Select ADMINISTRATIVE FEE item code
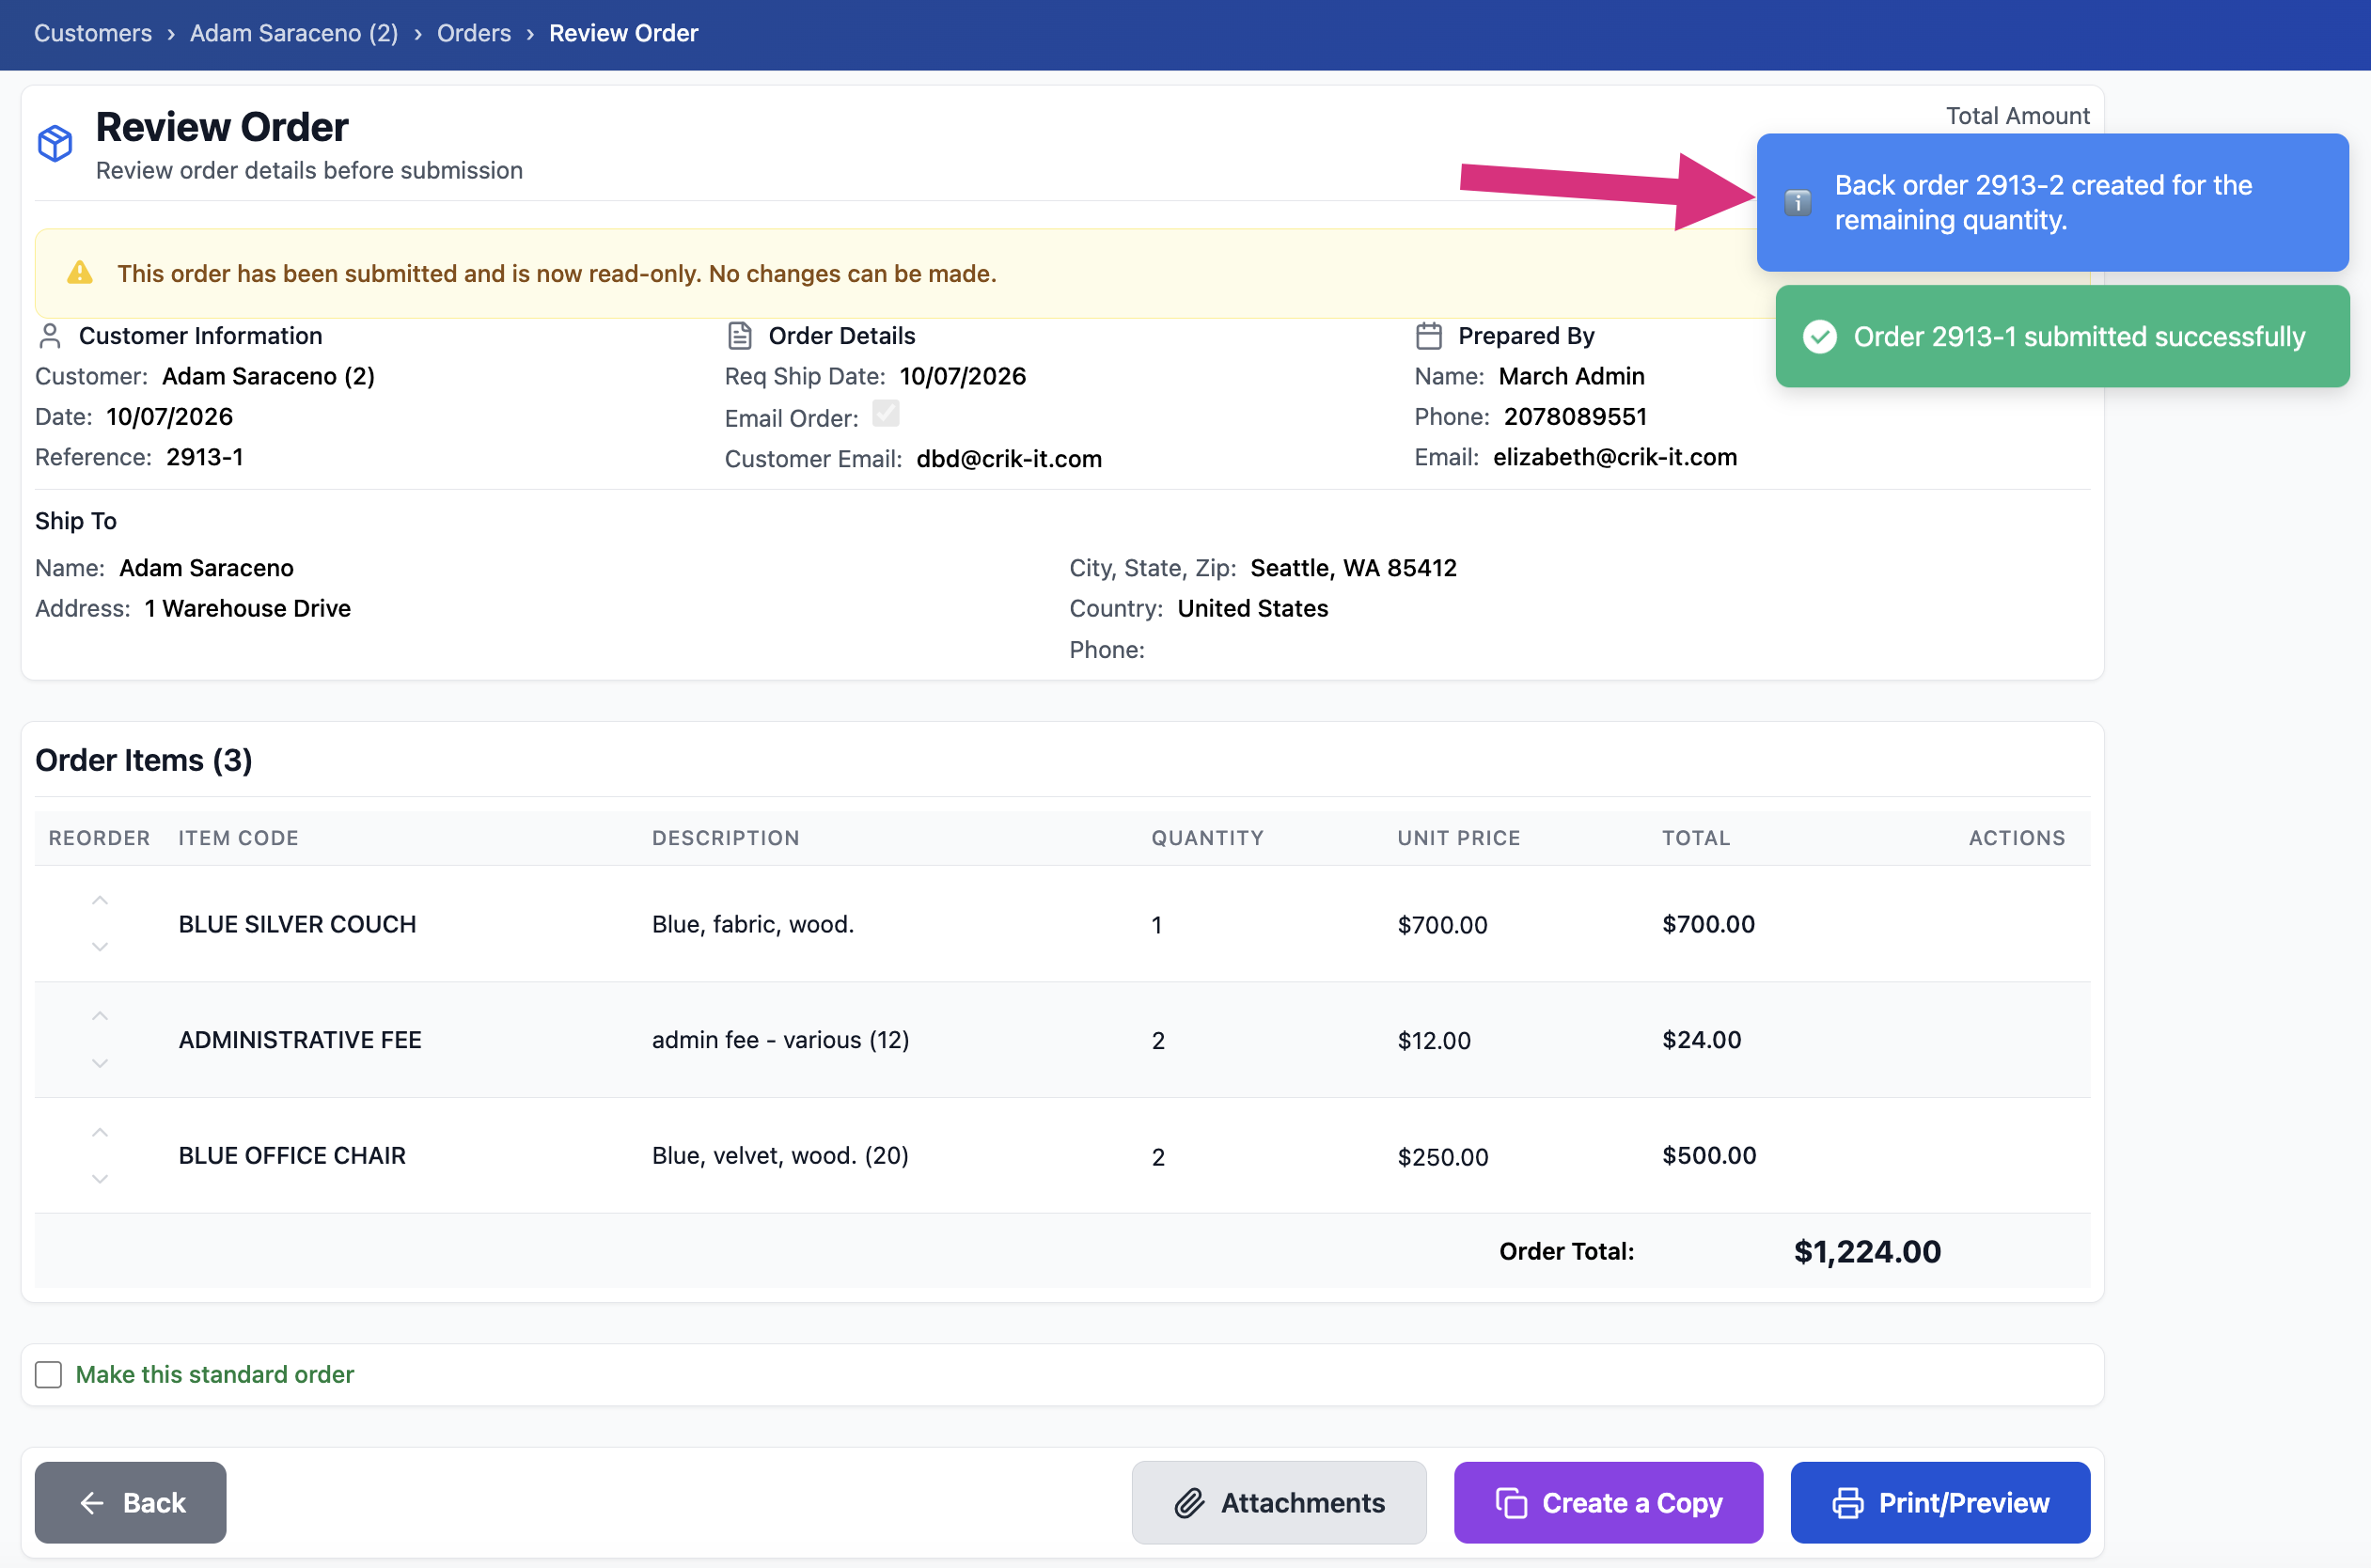Image resolution: width=2371 pixels, height=1568 pixels. [x=300, y=1040]
